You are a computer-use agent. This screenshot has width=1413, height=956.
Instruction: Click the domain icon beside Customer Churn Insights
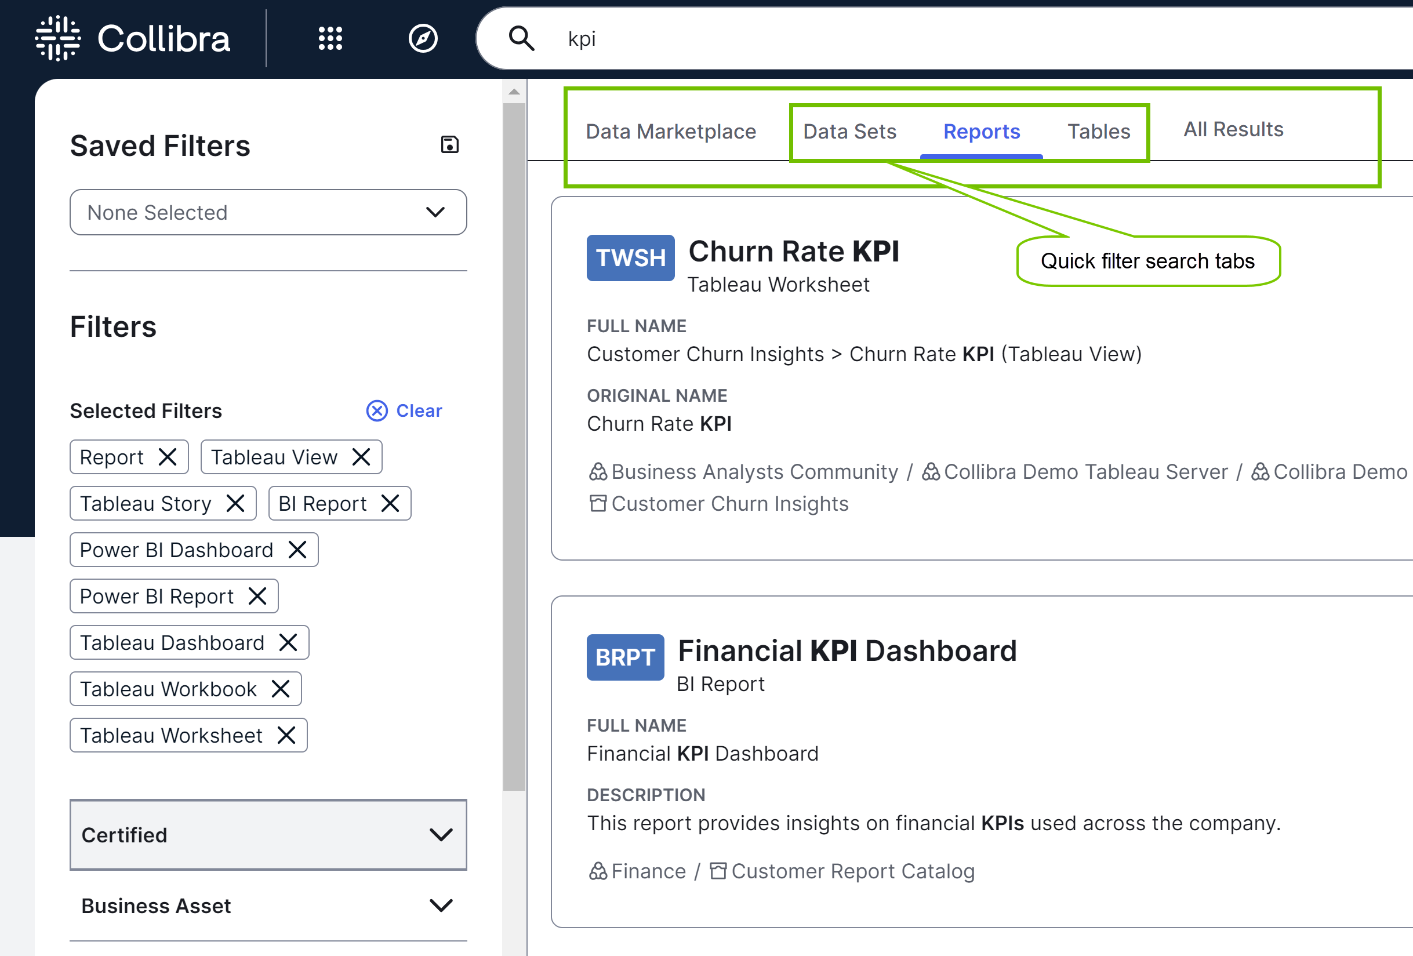coord(598,504)
